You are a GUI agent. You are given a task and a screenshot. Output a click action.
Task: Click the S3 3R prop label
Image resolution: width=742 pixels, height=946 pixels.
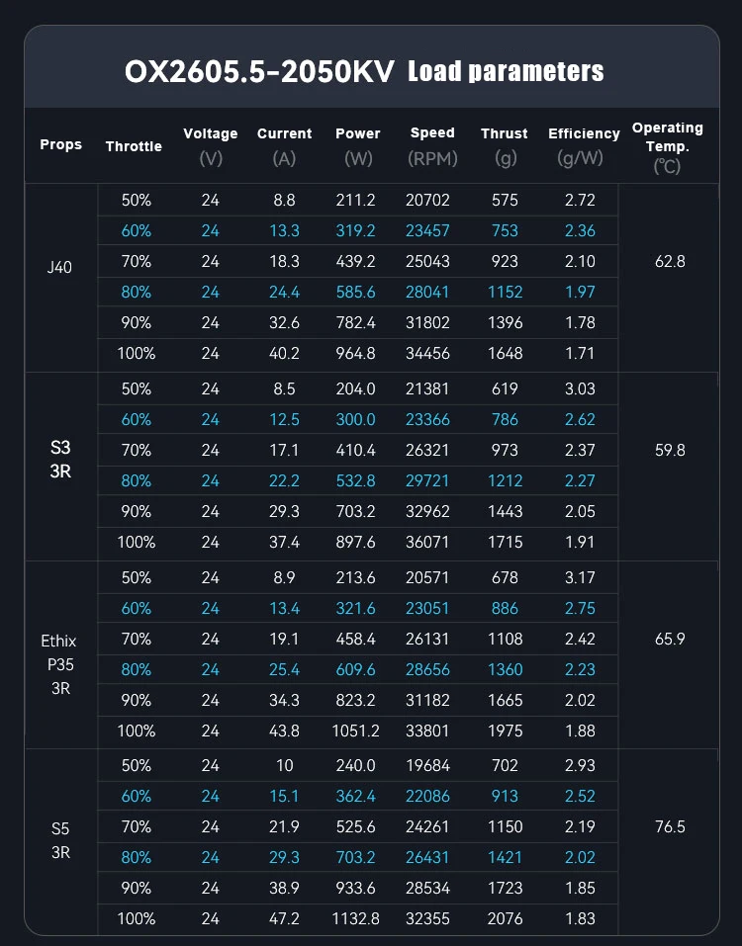(60, 459)
